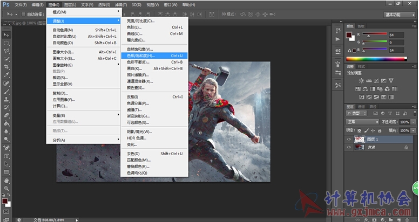Select the Hand tool
This screenshot has height=222, width=419.
(x=6, y=181)
